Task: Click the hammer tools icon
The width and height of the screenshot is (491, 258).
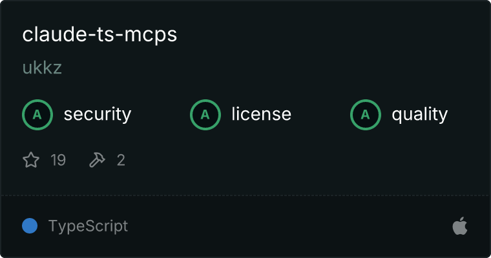Action: (x=97, y=160)
